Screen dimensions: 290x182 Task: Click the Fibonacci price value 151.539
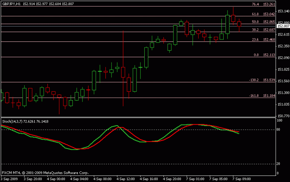[269, 80]
